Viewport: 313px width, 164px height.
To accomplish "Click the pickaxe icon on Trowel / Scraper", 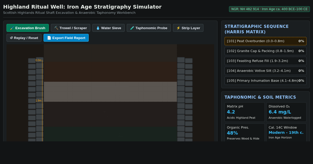I will (x=56, y=28).
